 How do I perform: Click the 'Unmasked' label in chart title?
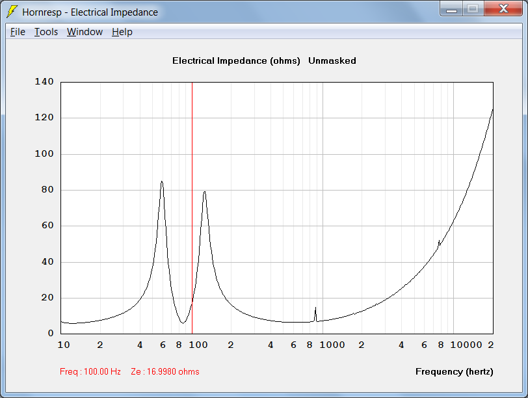point(332,60)
